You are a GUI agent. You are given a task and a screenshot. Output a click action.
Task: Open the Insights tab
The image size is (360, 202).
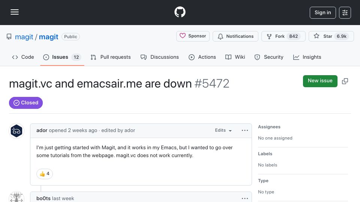307,57
